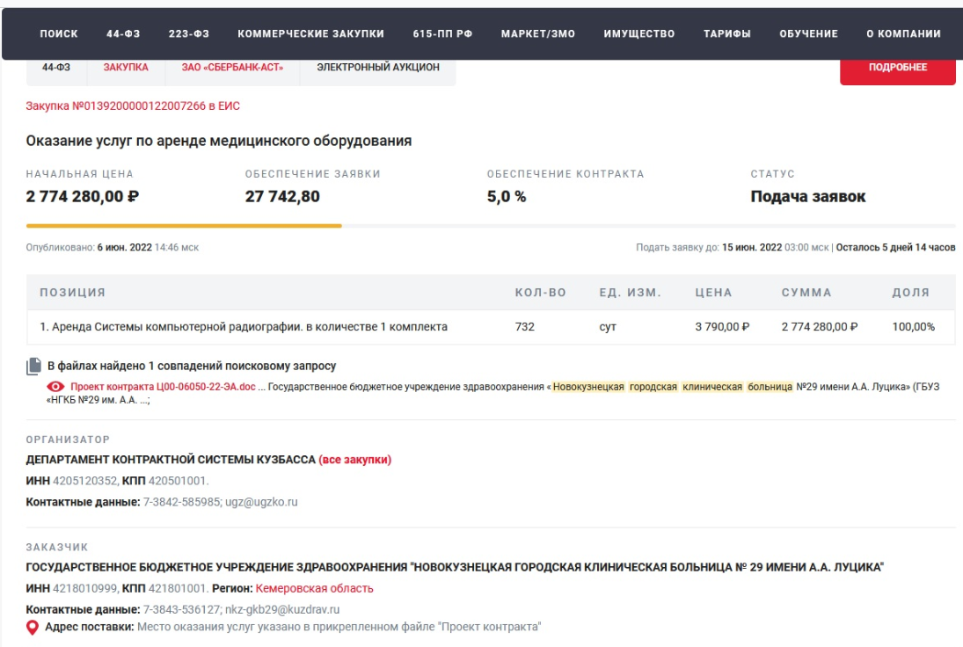The image size is (963, 647).
Task: Open the 44-ФЗ navigation menu item
Action: point(123,33)
